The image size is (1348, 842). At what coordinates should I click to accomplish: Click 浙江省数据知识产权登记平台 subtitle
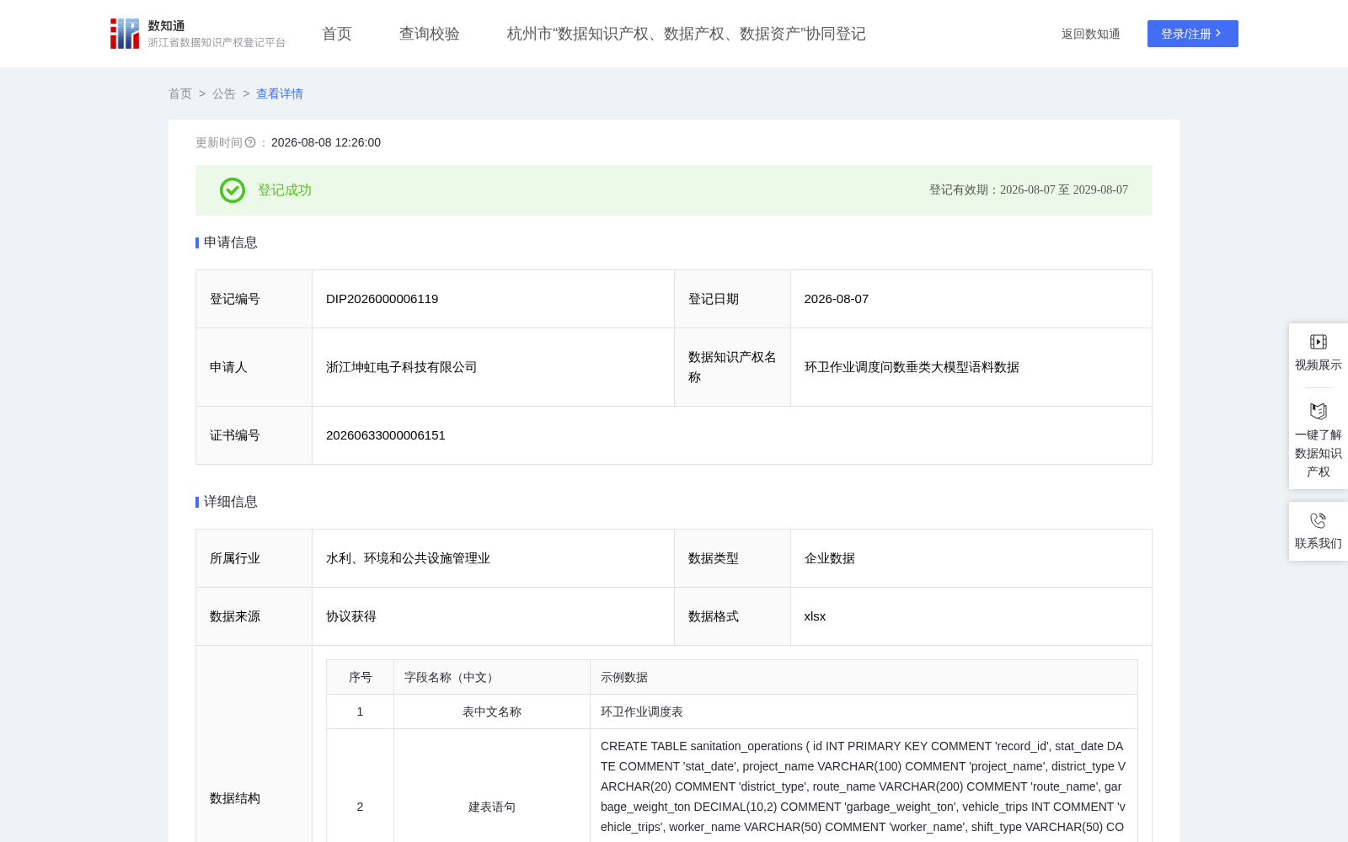click(217, 43)
